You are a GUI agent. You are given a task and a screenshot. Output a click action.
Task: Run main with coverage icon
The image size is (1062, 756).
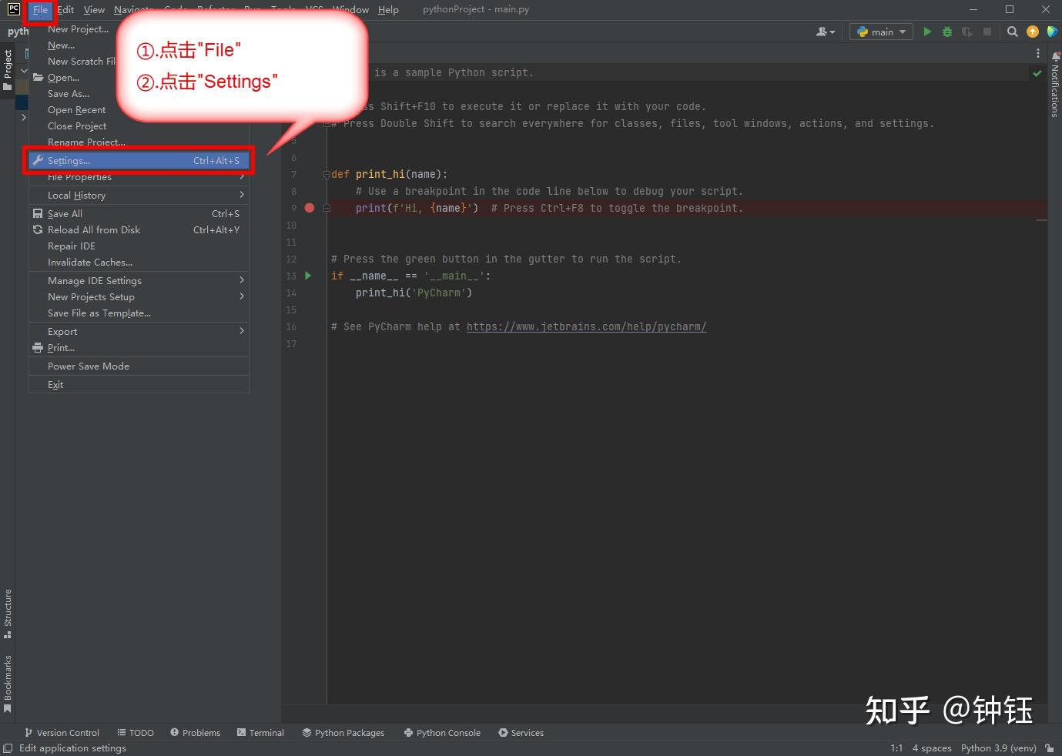pyautogui.click(x=967, y=32)
